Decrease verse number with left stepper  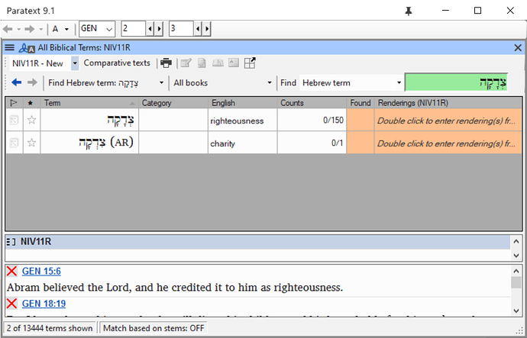coord(198,29)
